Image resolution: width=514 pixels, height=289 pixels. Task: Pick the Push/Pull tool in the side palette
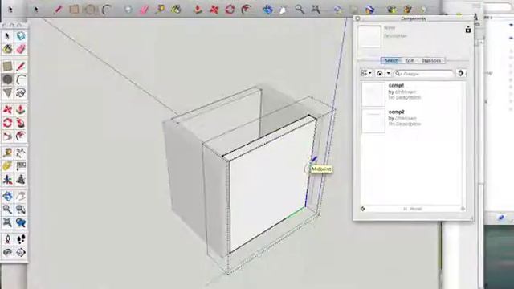[x=21, y=109]
